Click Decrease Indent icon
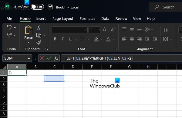The width and height of the screenshot is (182, 118). click(x=147, y=39)
